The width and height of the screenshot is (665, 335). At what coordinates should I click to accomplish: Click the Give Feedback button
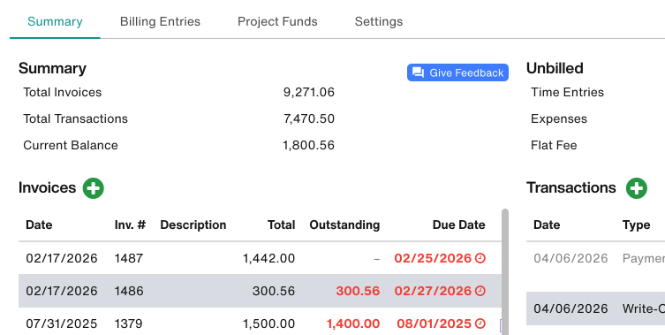457,72
